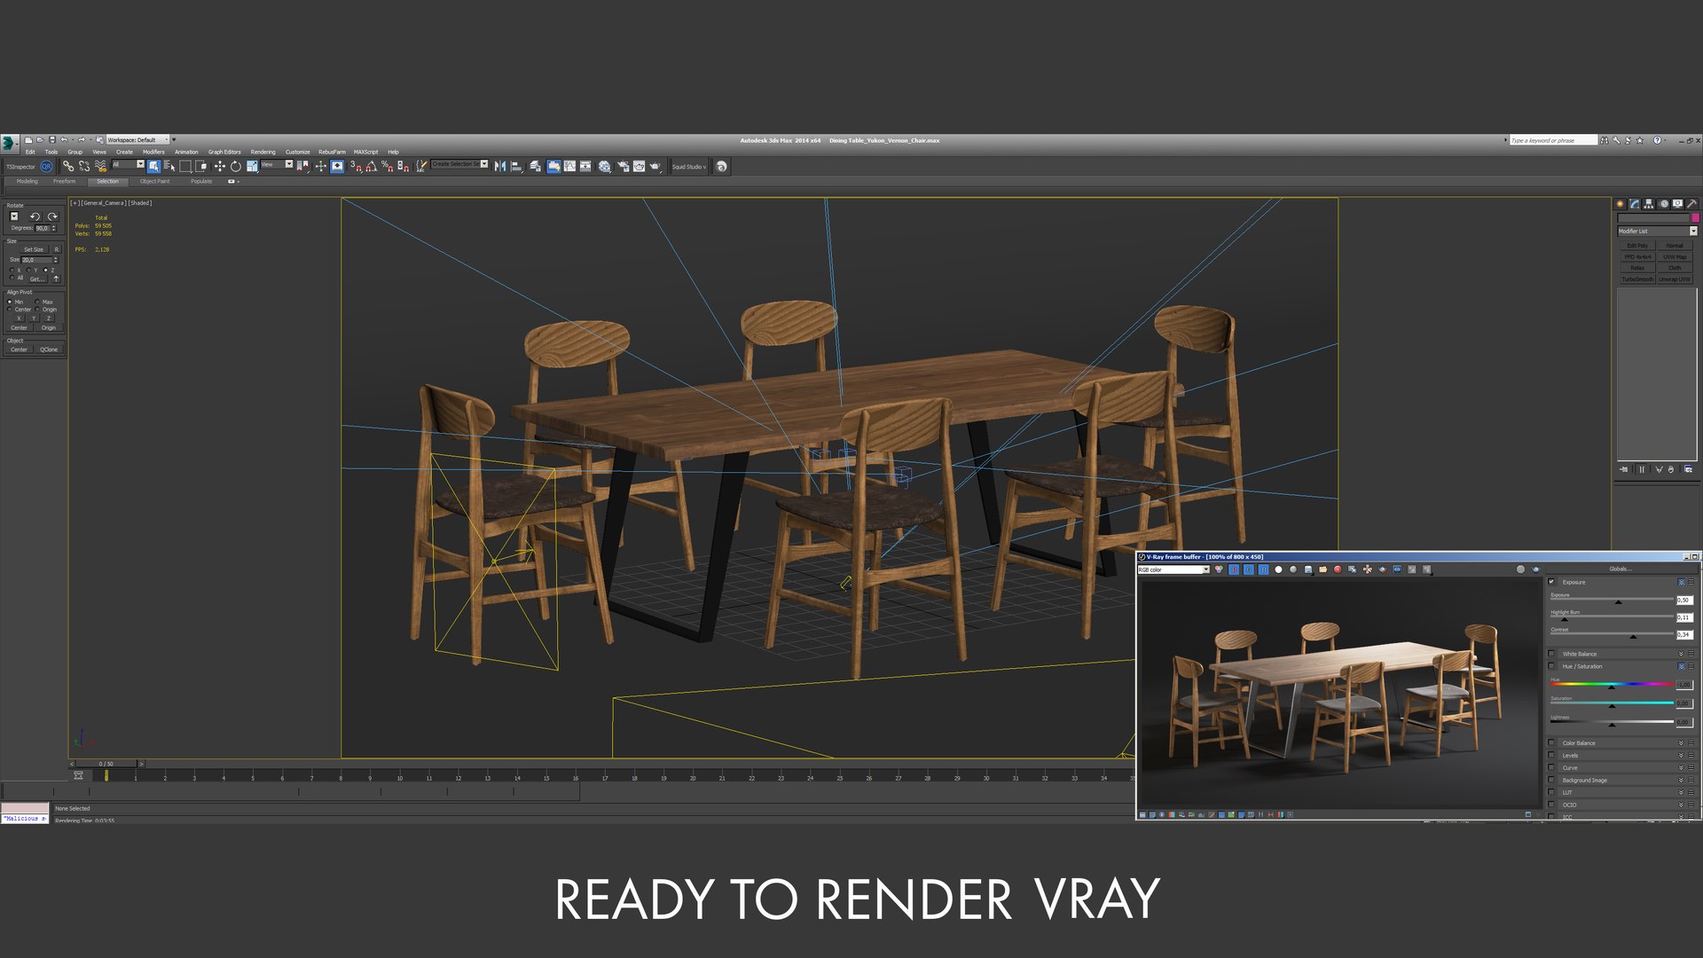Toggle Blue channel in V-Ray frame buffer

click(x=1263, y=569)
